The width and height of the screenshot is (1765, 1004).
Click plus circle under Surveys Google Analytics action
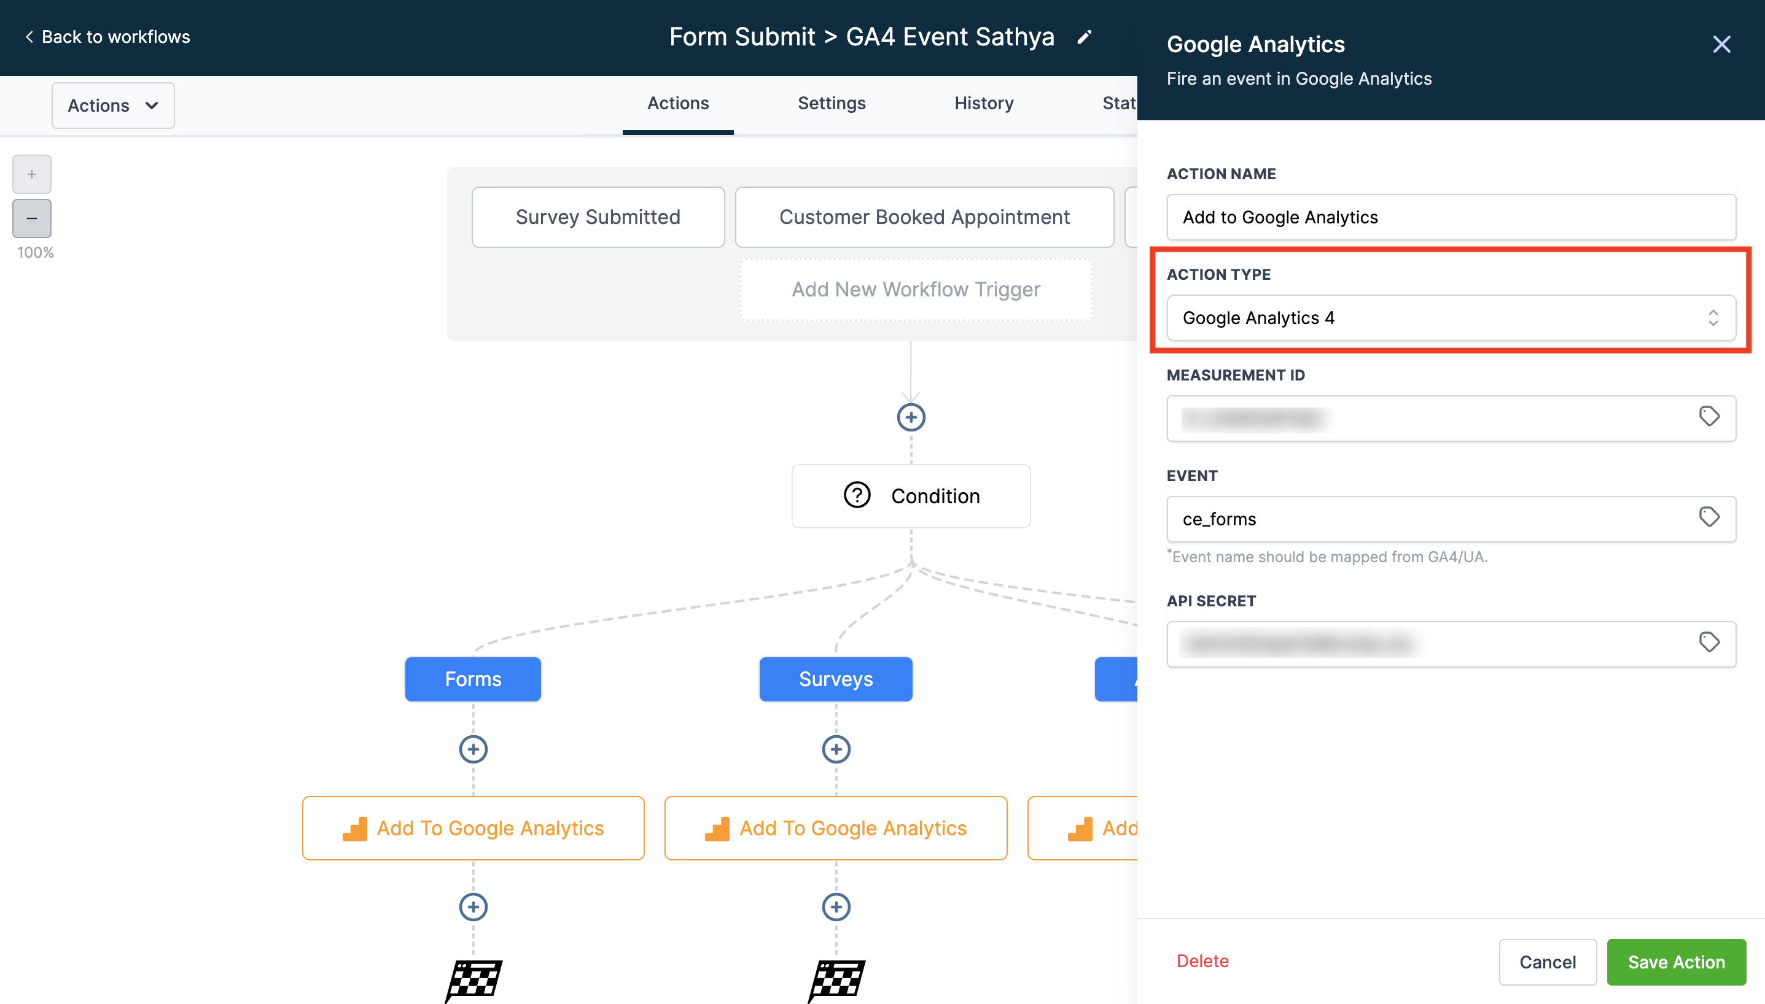coord(836,908)
